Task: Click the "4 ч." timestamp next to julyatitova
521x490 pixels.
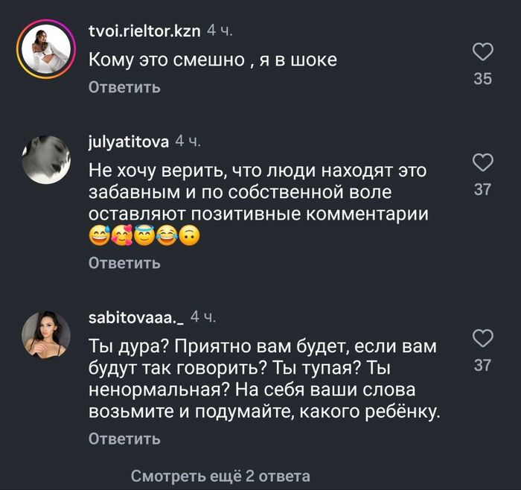Action: coord(188,141)
